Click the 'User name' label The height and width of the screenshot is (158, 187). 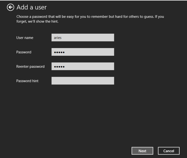pyautogui.click(x=25, y=38)
